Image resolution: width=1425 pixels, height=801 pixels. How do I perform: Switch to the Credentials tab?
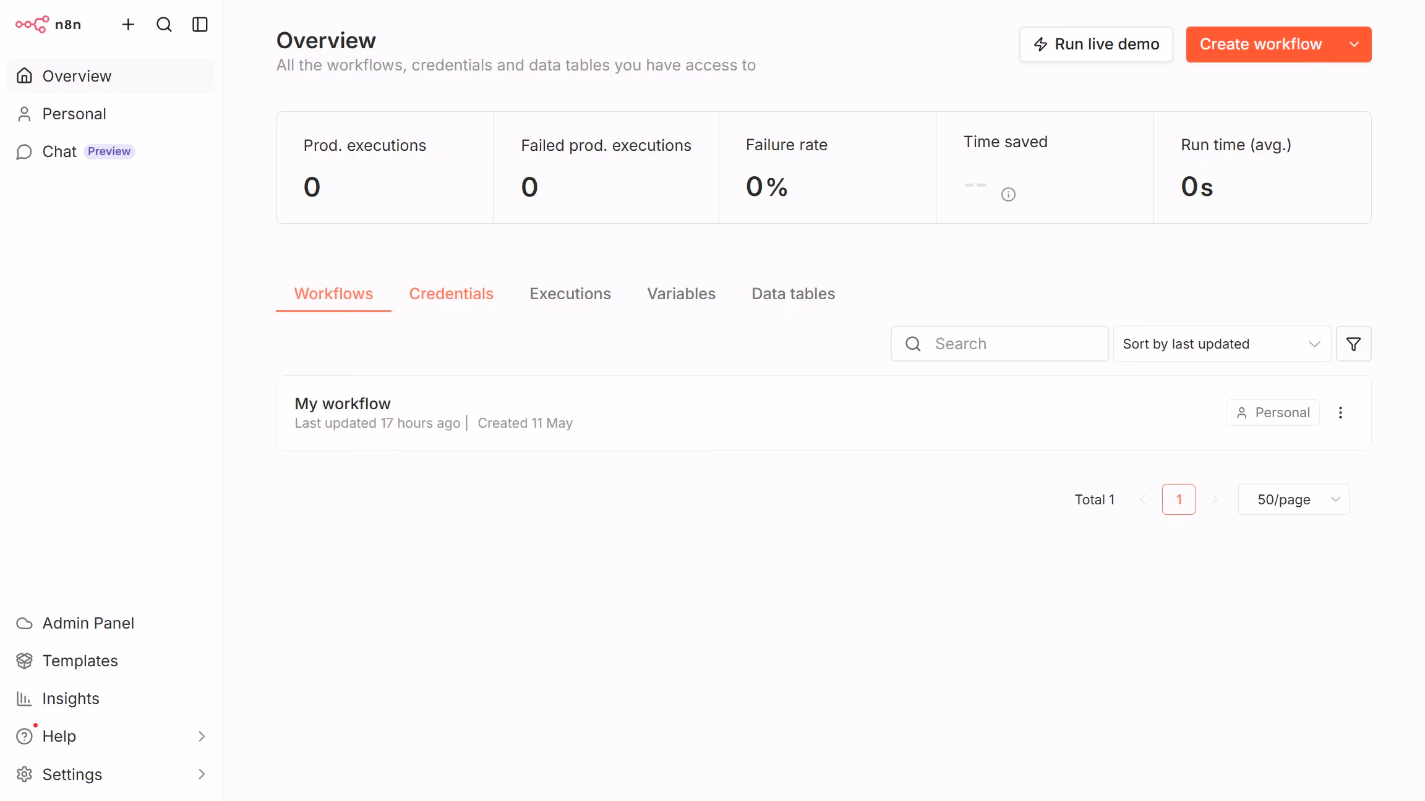[x=451, y=294]
